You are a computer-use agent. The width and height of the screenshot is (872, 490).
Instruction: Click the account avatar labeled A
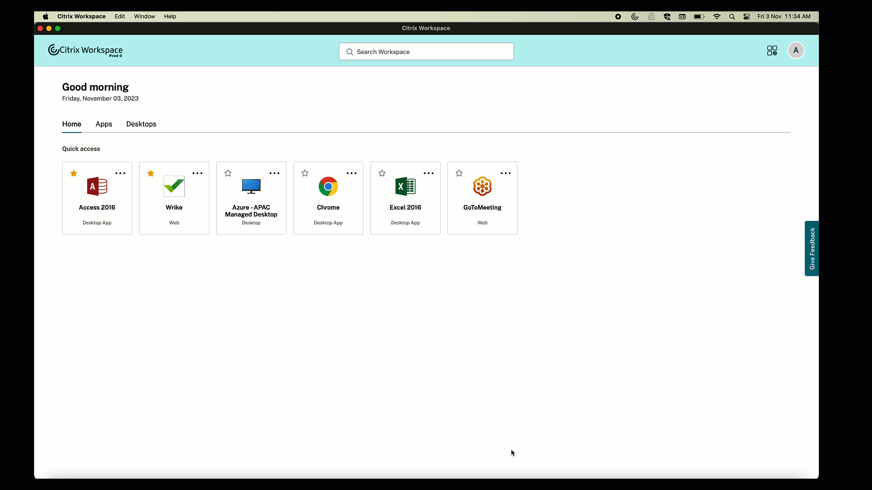796,50
